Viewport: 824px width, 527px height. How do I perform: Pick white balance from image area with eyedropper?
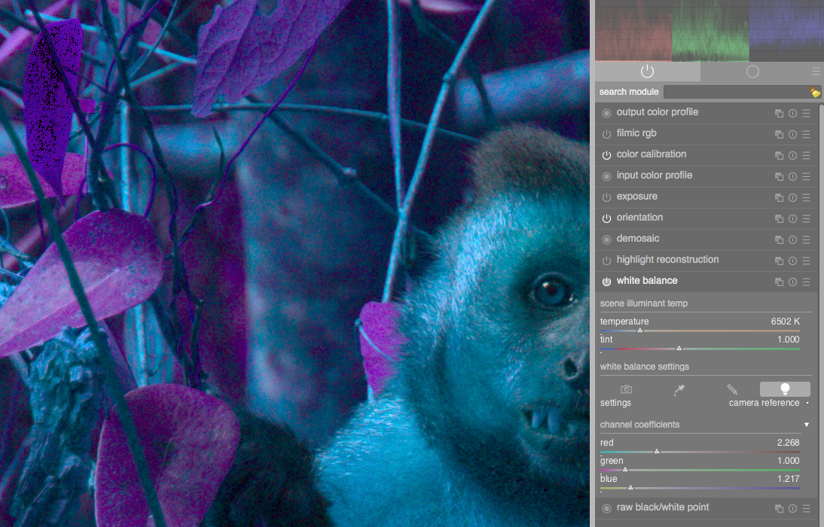click(x=679, y=389)
